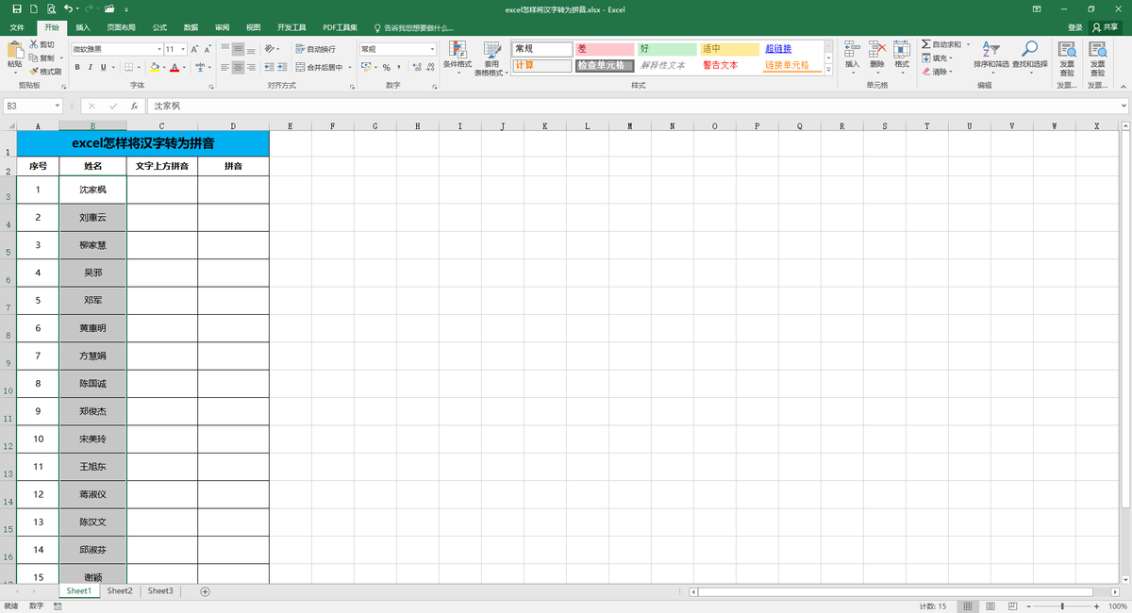Click the phonetic guide (文) pinyin icon
This screenshot has width=1132, height=613.
(x=199, y=67)
